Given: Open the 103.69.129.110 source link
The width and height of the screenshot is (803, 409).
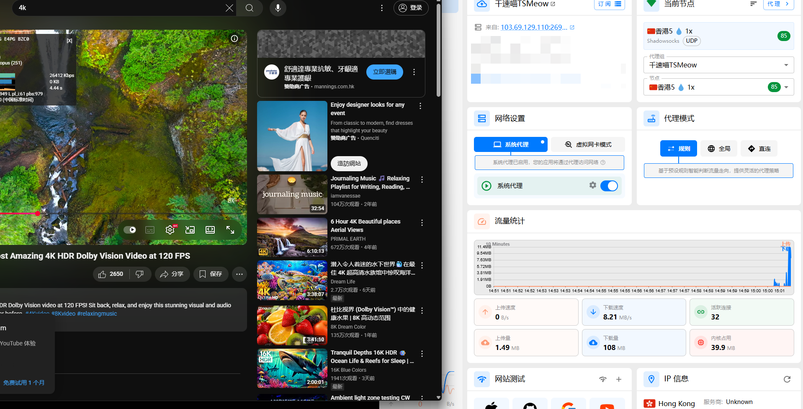Looking at the screenshot, I should 534,27.
